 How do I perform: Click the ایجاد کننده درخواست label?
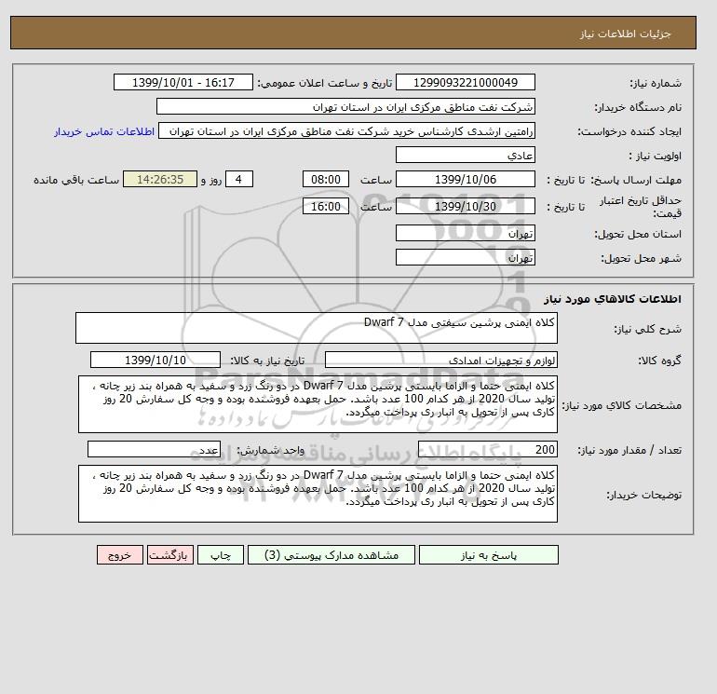click(629, 131)
